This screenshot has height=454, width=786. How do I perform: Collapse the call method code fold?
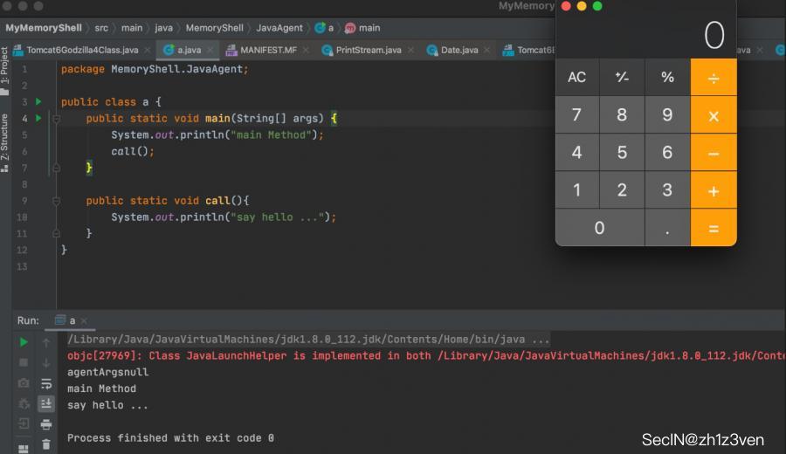click(55, 201)
